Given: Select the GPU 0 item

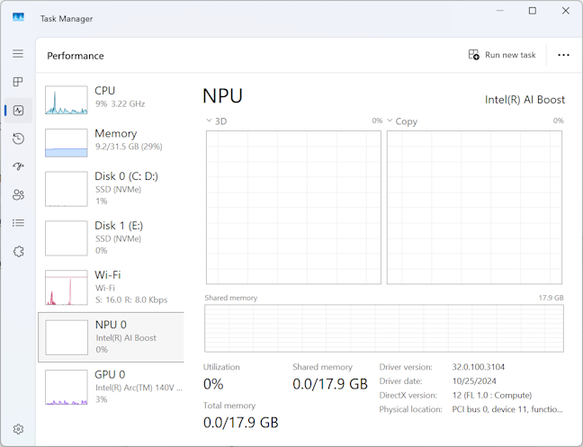Looking at the screenshot, I should pos(111,387).
